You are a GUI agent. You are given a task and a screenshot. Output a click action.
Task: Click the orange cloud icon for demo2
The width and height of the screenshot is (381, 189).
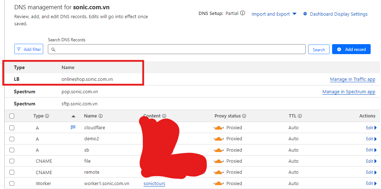(x=219, y=139)
